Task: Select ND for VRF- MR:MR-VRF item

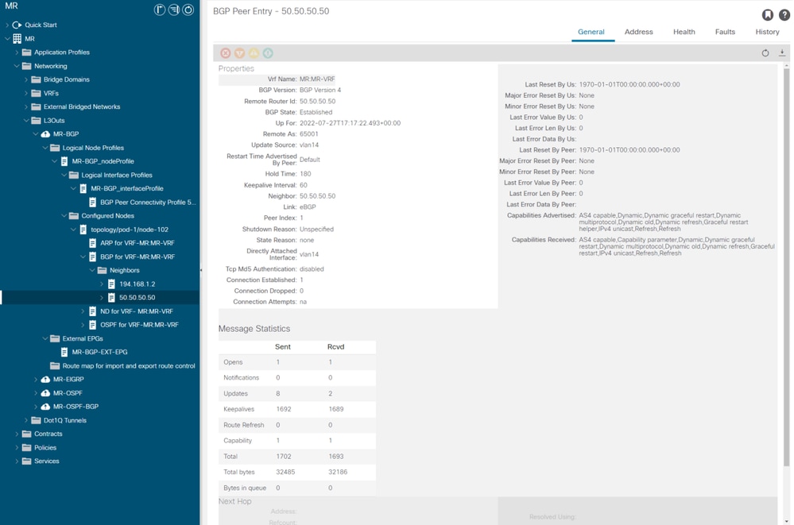Action: (x=137, y=311)
